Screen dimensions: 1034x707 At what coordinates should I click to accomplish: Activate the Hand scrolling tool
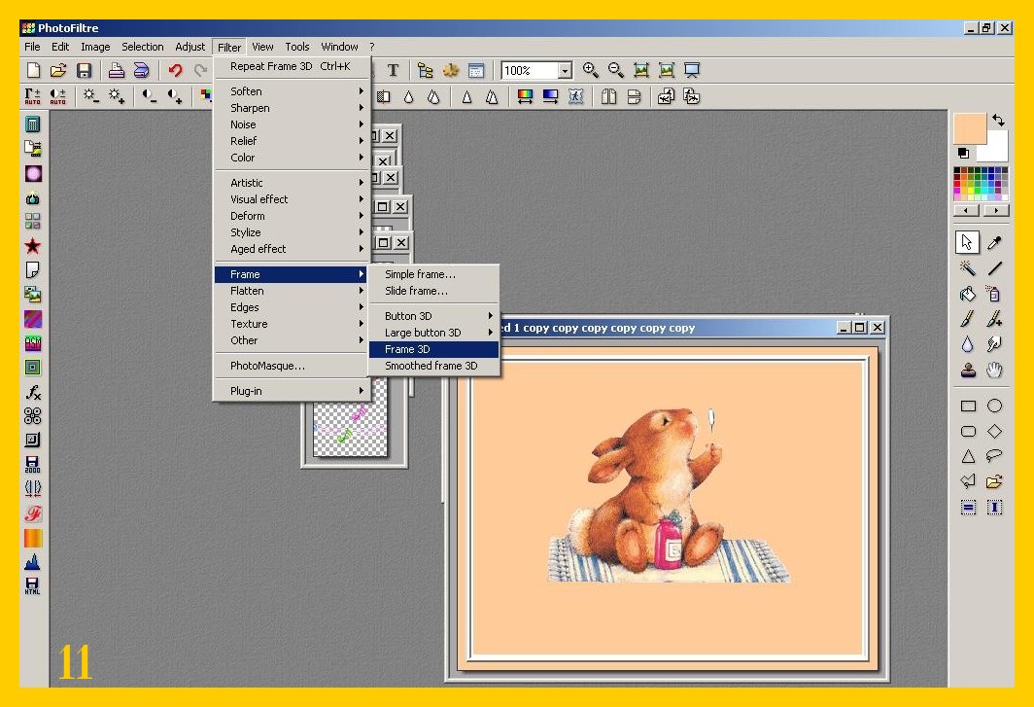pyautogui.click(x=994, y=370)
